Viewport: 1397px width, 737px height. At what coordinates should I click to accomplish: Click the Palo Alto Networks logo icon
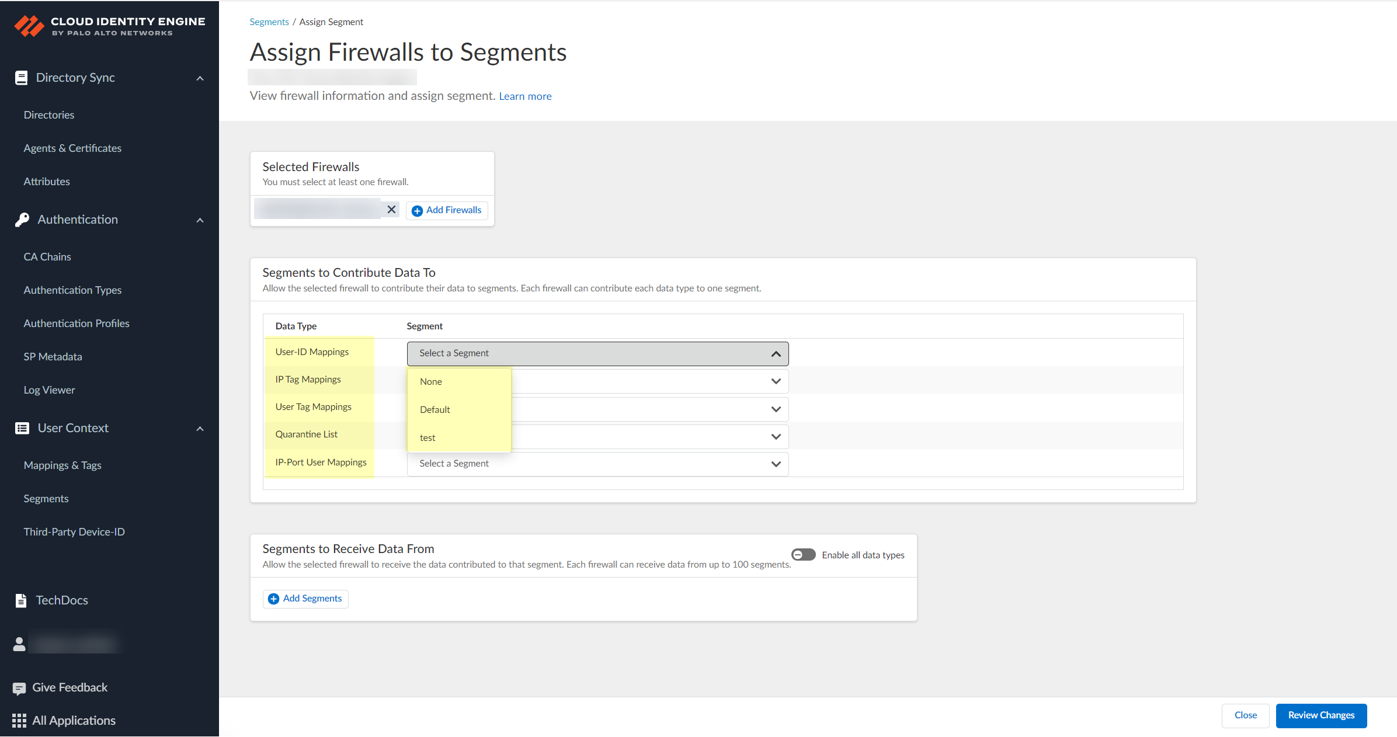pyautogui.click(x=29, y=26)
